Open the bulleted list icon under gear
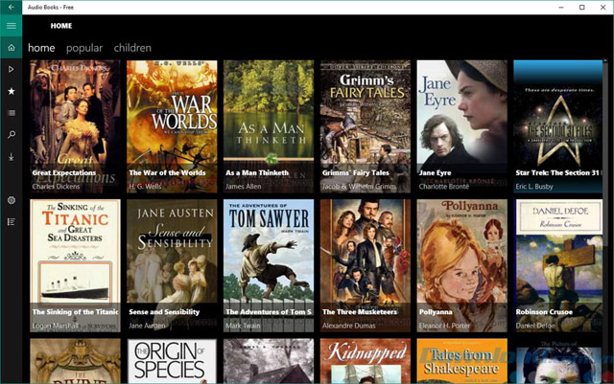 (11, 222)
